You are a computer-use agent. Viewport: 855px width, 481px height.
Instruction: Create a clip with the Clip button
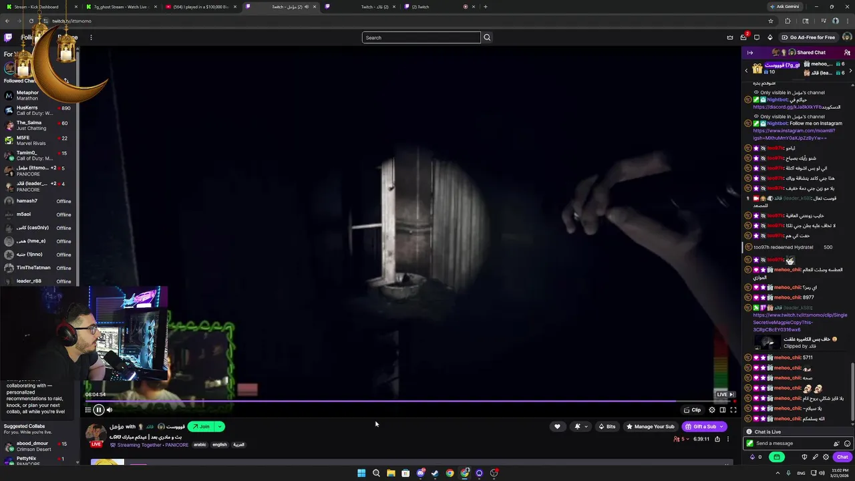(x=692, y=410)
